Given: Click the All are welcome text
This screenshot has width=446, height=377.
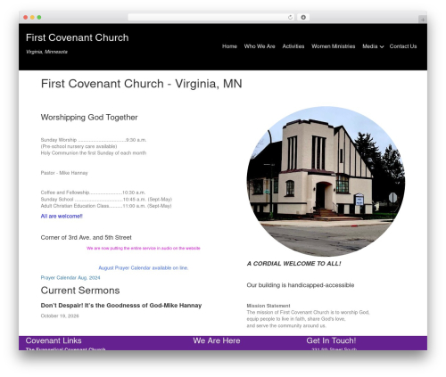Looking at the screenshot, I should tap(62, 217).
